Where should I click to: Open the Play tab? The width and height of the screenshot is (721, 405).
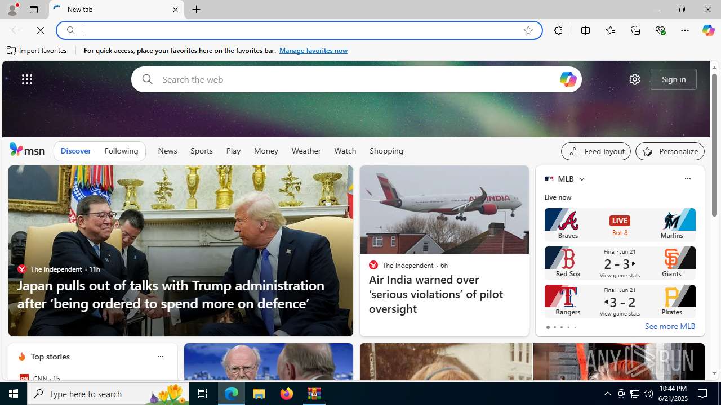coord(233,151)
